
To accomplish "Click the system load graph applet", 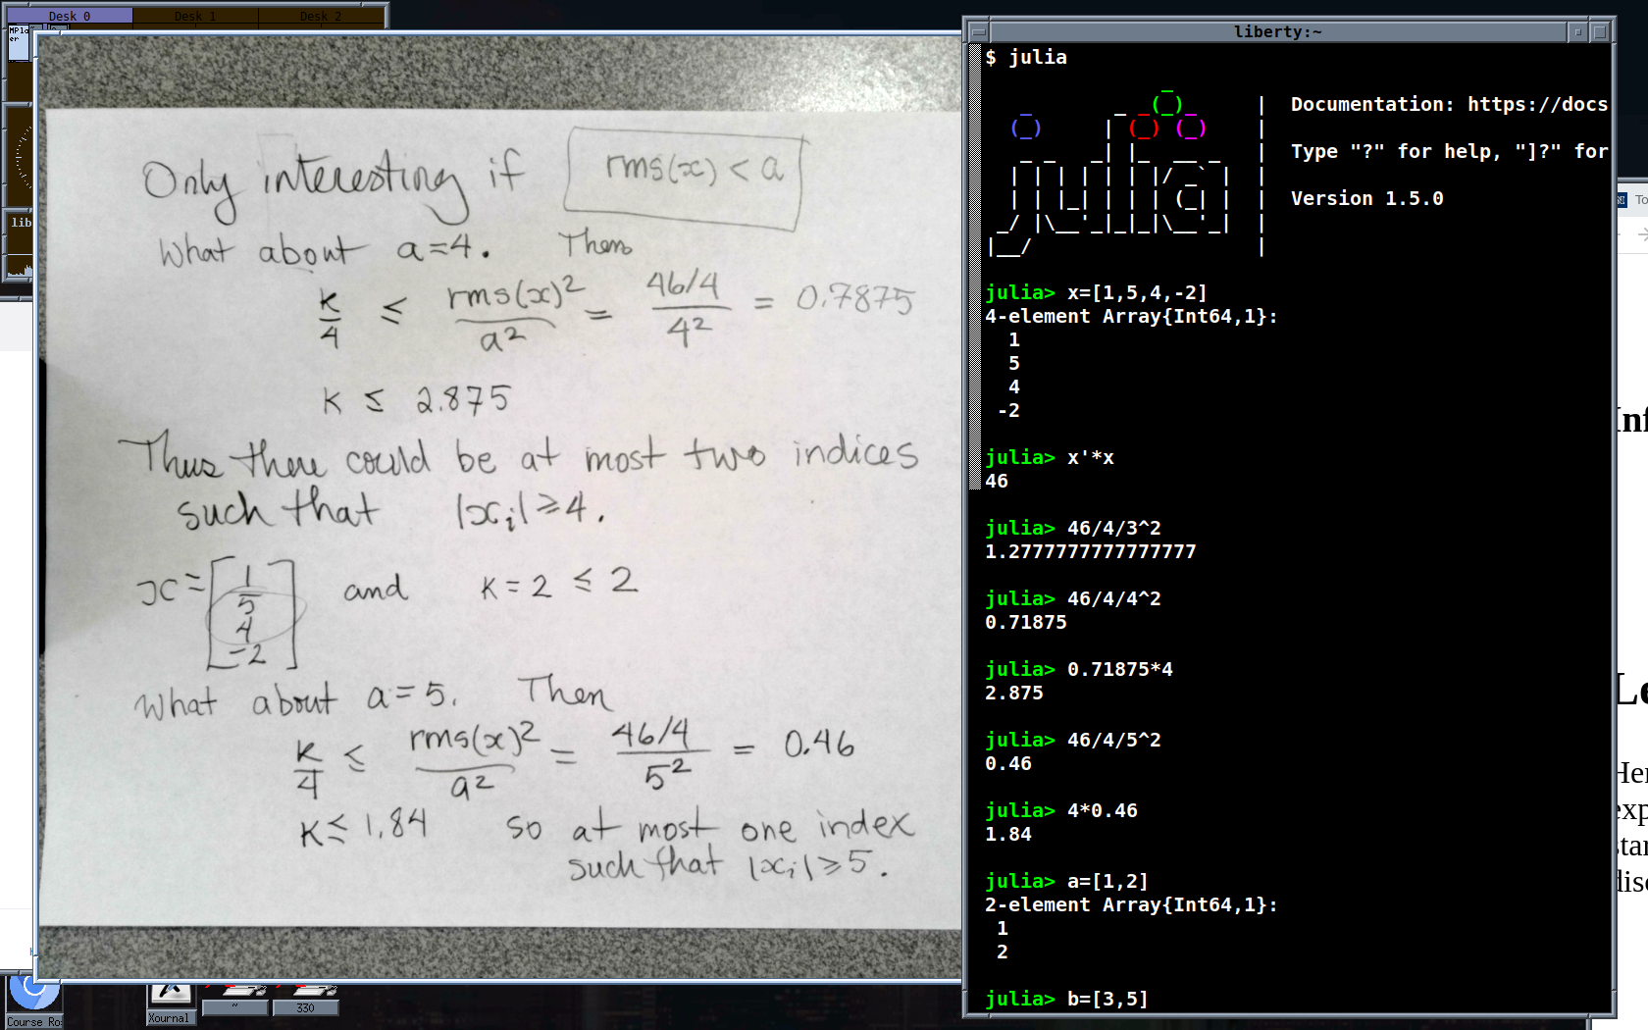I will pos(20,267).
